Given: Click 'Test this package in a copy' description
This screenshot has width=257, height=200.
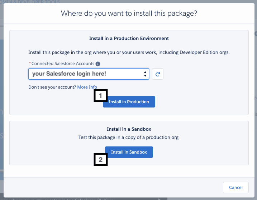Looking at the screenshot, I should point(129,137).
